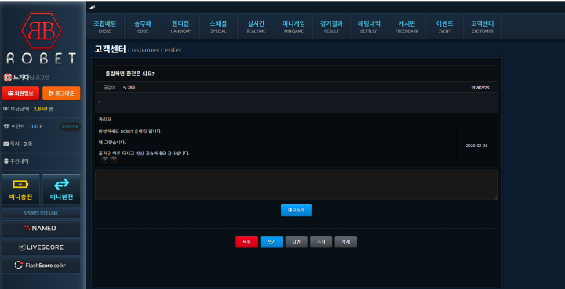Screen dimensions: 565x289
Task: Open 머니충전 money charge icon
Action: tap(20, 184)
